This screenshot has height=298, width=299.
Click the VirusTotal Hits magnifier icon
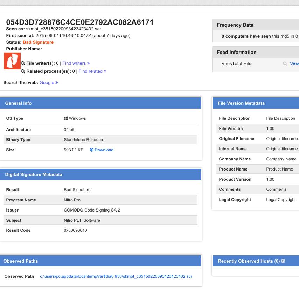[285, 64]
